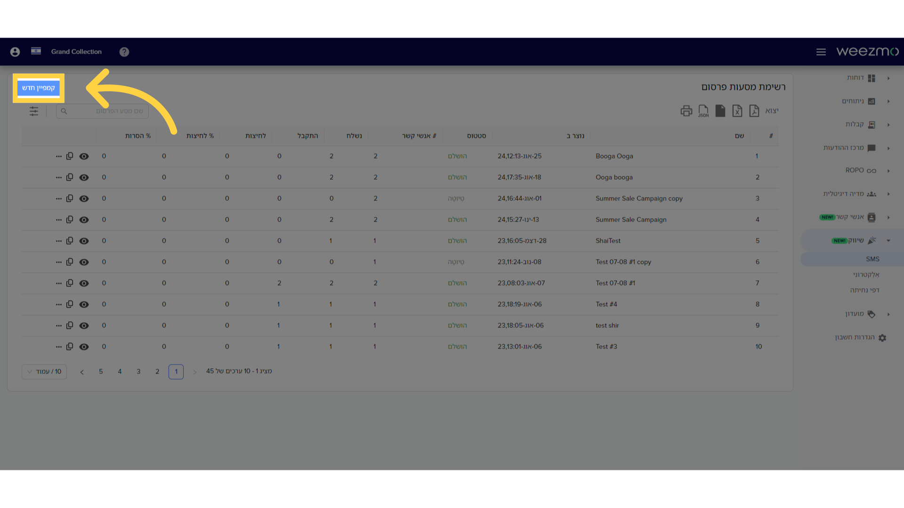
Task: Sort by the נשלח sent column header
Action: tap(354, 136)
